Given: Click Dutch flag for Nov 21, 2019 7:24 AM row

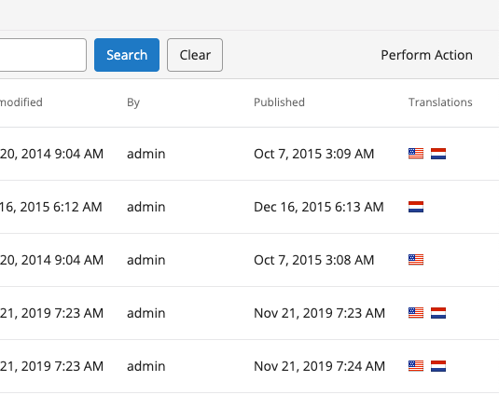Looking at the screenshot, I should [x=438, y=366].
